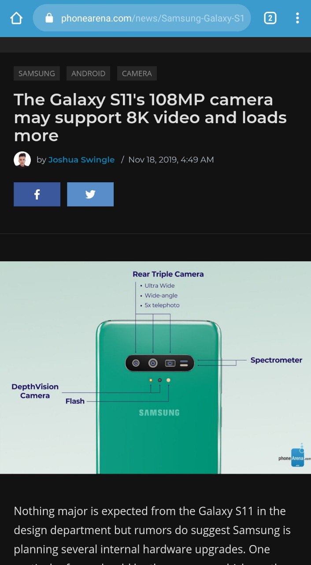The width and height of the screenshot is (311, 565).
Task: Tap the phoneArena watermark logo in the image
Action: [294, 456]
